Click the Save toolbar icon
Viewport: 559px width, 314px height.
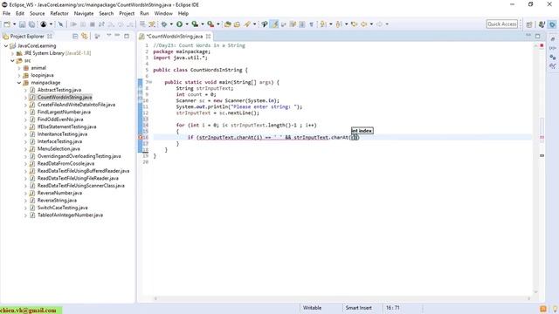point(22,24)
